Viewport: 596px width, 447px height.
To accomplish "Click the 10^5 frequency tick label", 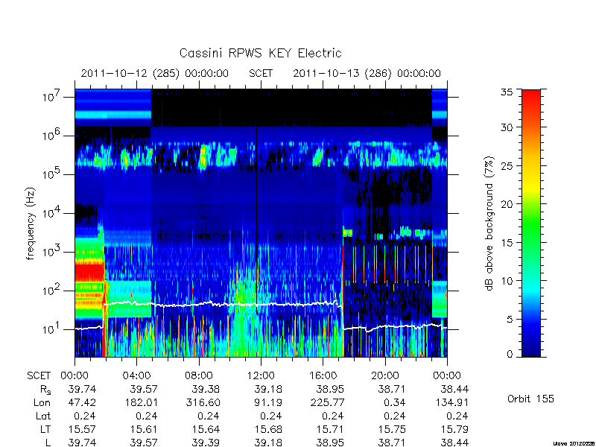I will (52, 174).
